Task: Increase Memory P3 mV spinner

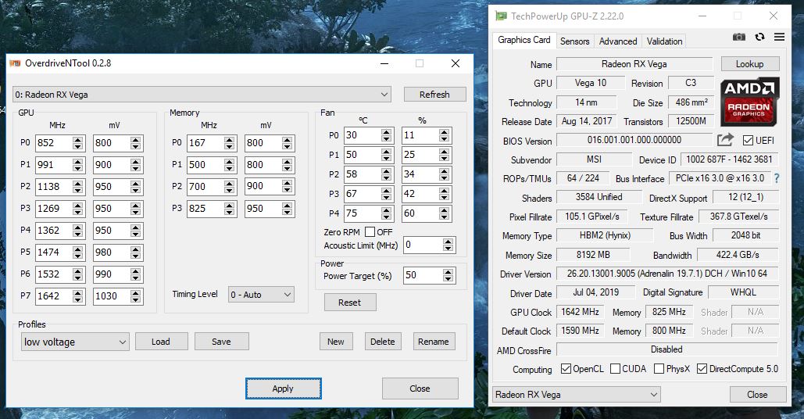Action: (x=288, y=205)
